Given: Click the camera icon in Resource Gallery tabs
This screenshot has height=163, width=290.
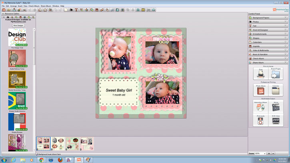Looking at the screenshot, I should [8, 17].
